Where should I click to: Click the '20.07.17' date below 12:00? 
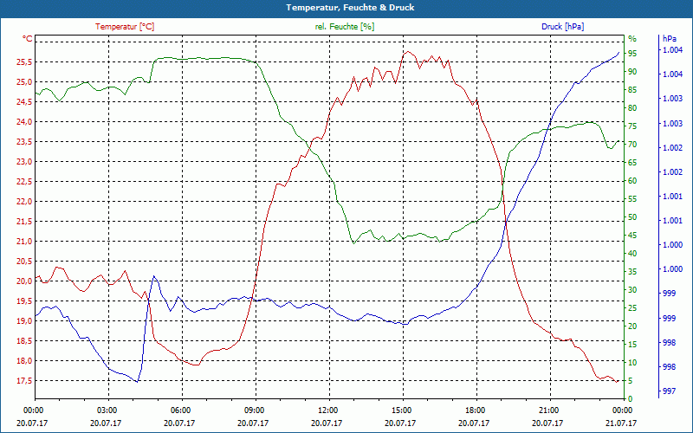327,423
